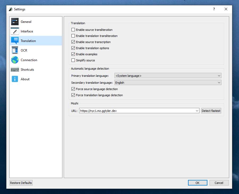This screenshot has width=239, height=194.
Task: Disable Force translation language detection
Action: coord(73,95)
